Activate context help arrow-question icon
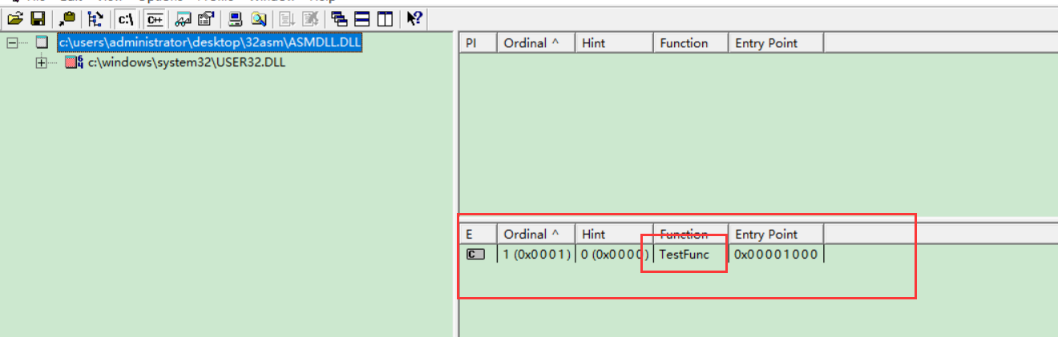The image size is (1058, 337). pyautogui.click(x=414, y=18)
